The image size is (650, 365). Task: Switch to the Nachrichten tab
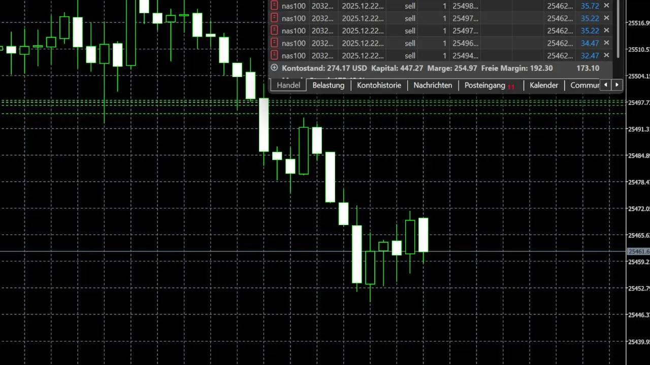pyautogui.click(x=433, y=85)
